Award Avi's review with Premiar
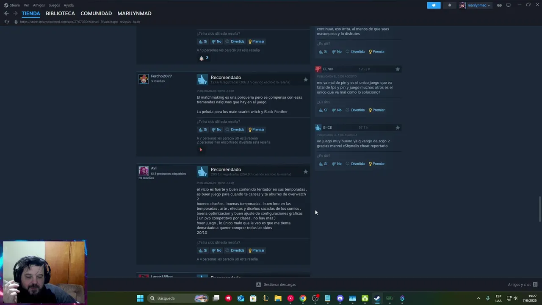The width and height of the screenshot is (542, 305). click(x=257, y=250)
